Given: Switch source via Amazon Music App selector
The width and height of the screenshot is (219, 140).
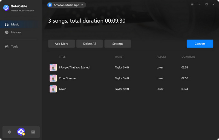Looking at the screenshot, I should coord(67,5).
